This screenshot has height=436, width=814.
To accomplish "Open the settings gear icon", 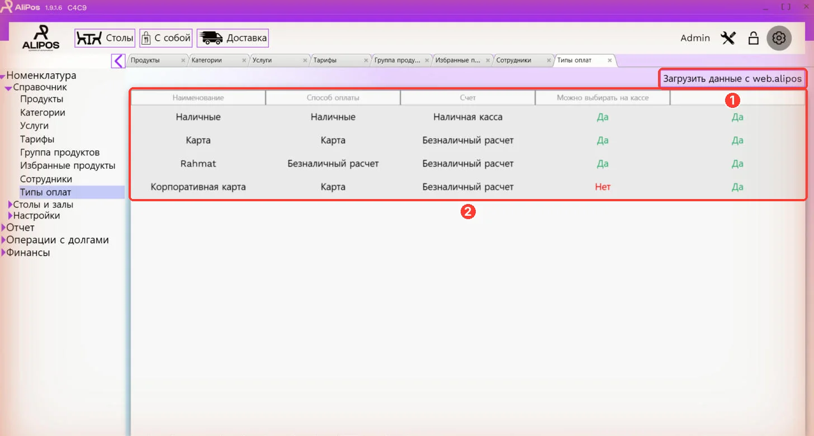I will 779,38.
